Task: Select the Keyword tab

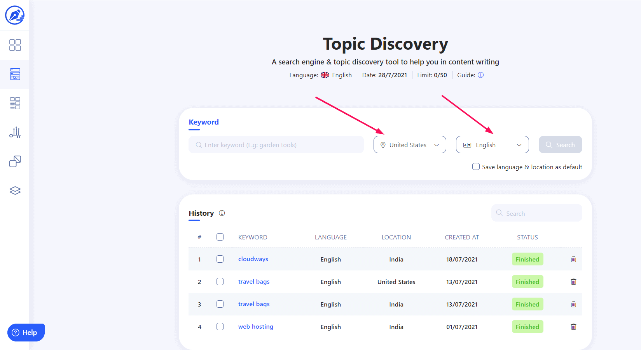Action: [x=204, y=122]
